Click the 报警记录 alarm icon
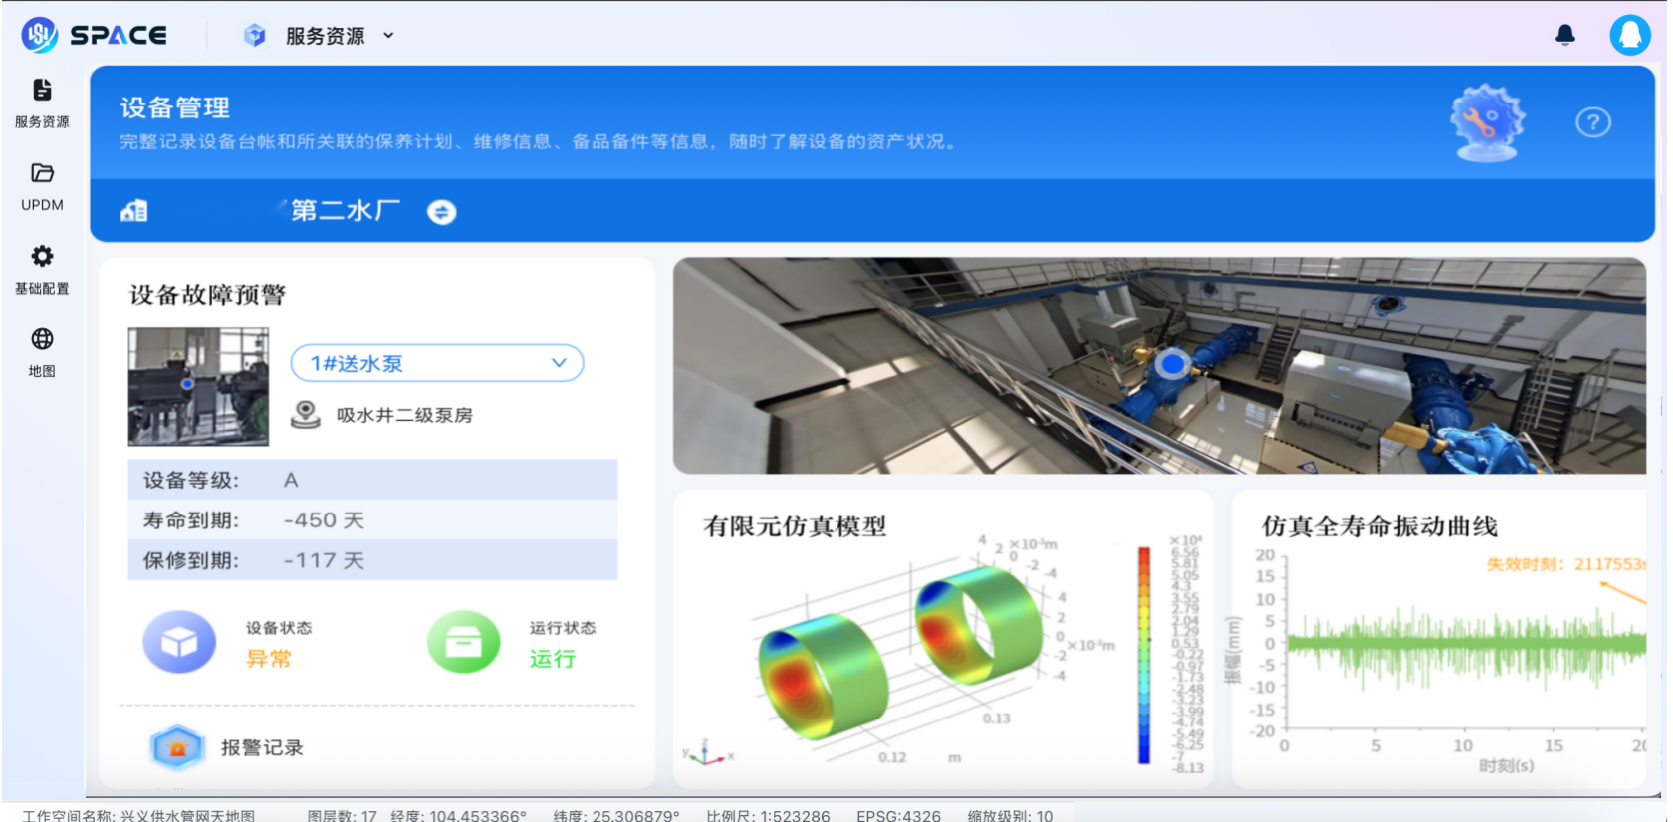 click(x=178, y=747)
